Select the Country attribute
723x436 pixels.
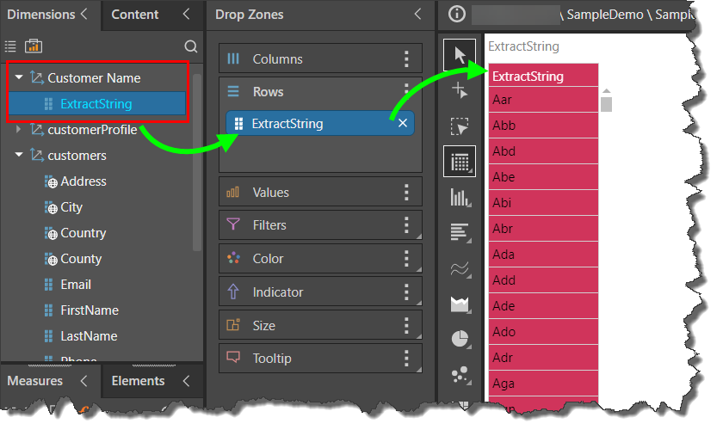click(83, 233)
